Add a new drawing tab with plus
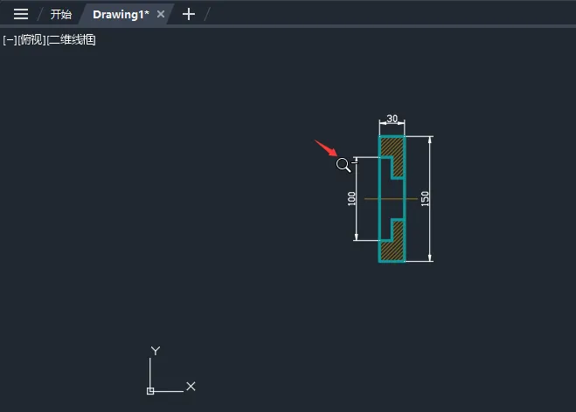Viewport: 576px width, 412px height. (x=189, y=14)
